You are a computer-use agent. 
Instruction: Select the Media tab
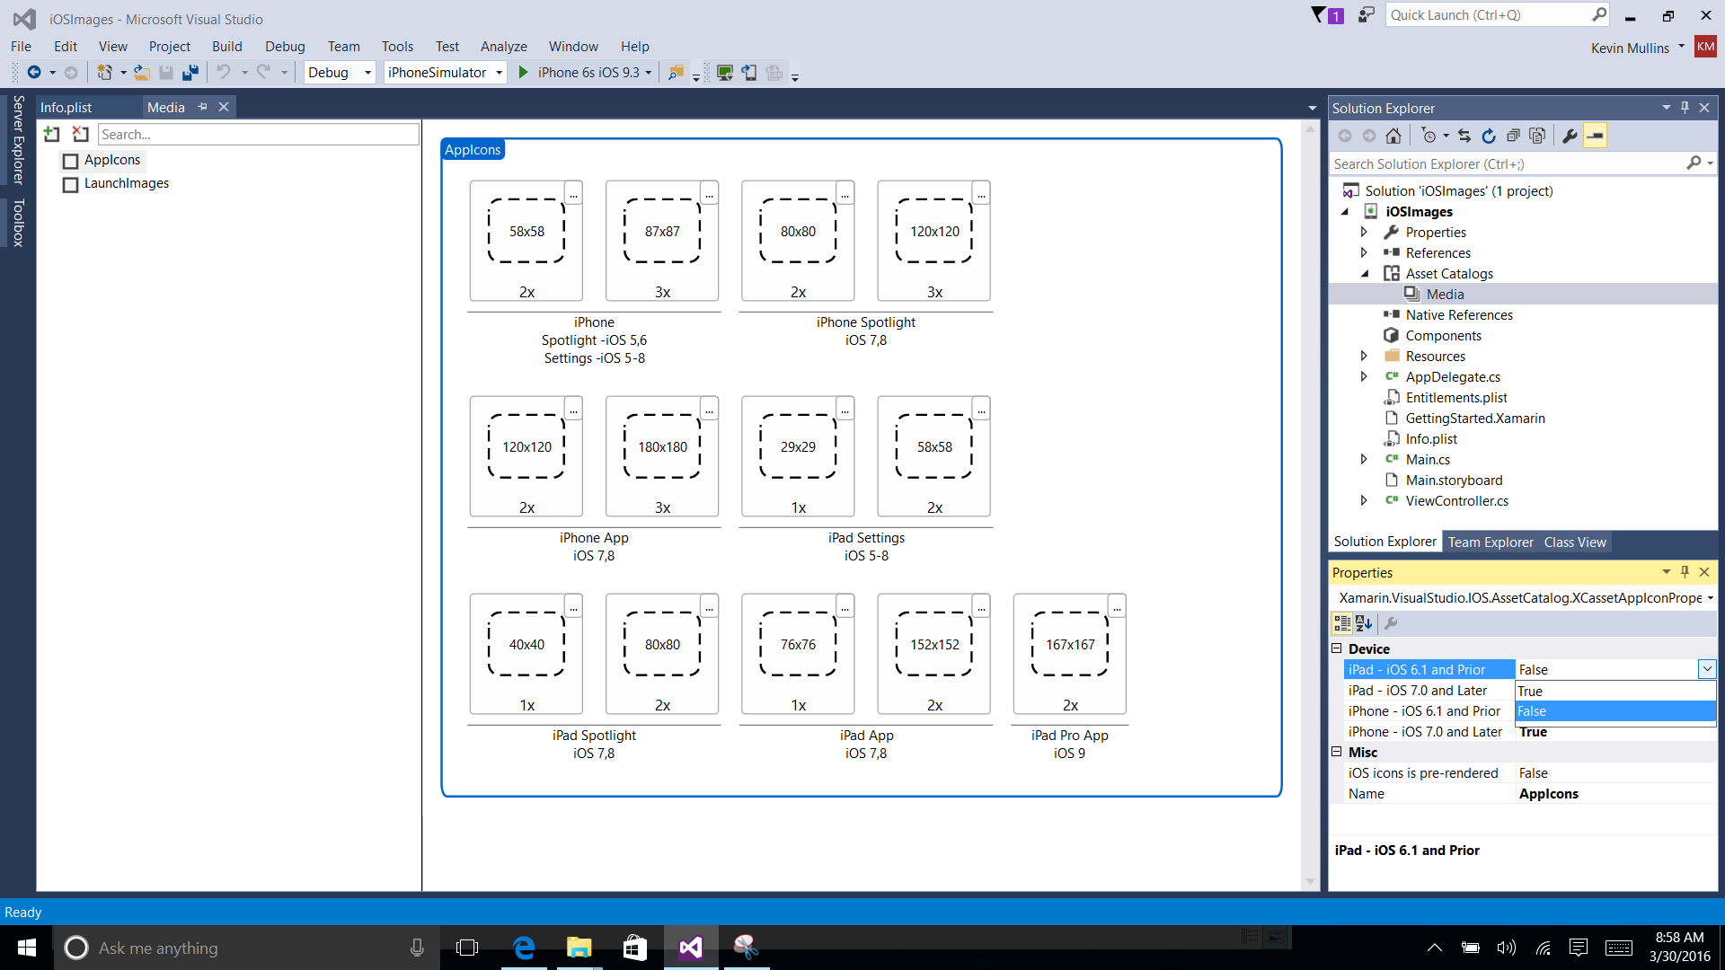tap(167, 107)
